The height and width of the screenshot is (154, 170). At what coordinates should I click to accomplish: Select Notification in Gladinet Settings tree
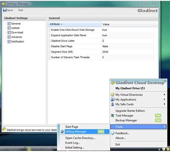tap(18, 41)
